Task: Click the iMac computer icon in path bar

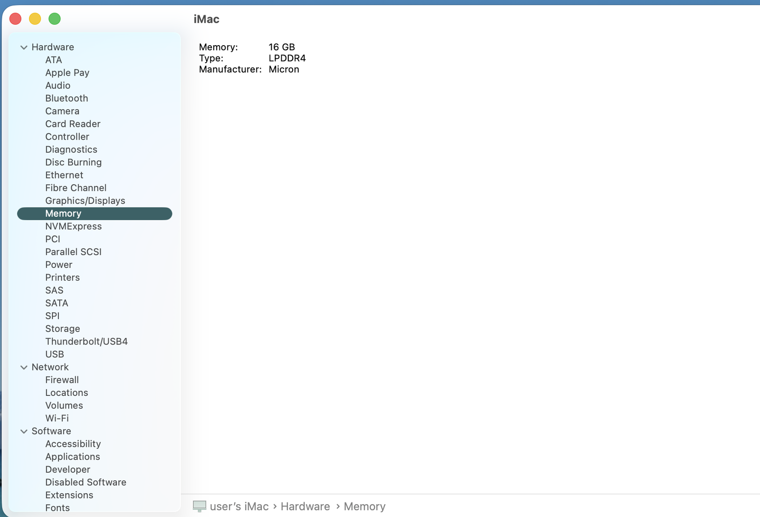Action: click(199, 507)
